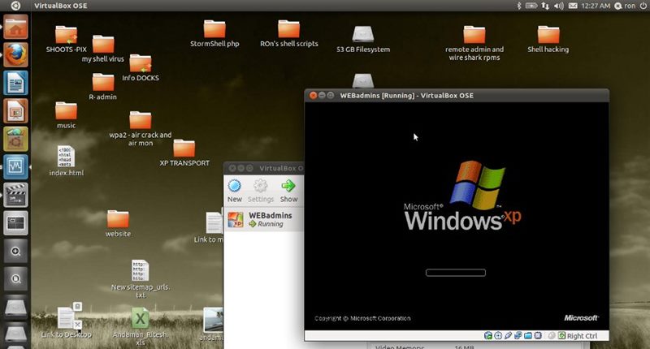Launch the clapperboard video editor icon
Screen dimensions: 650x349
click(15, 195)
